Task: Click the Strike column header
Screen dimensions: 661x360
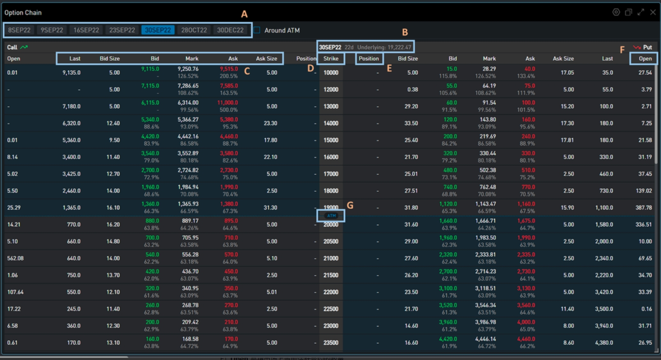Action: [x=331, y=59]
